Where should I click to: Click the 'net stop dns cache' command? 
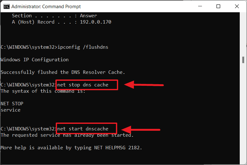[83, 85]
